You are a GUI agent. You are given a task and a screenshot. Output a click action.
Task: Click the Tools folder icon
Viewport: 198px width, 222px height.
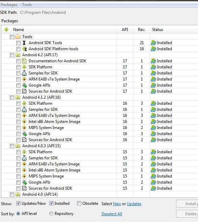pyautogui.click(x=18, y=37)
